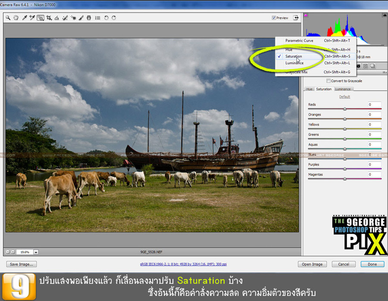Rotate image 90 degrees clockwise
This screenshot has height=301, width=388.
pyautogui.click(x=114, y=18)
